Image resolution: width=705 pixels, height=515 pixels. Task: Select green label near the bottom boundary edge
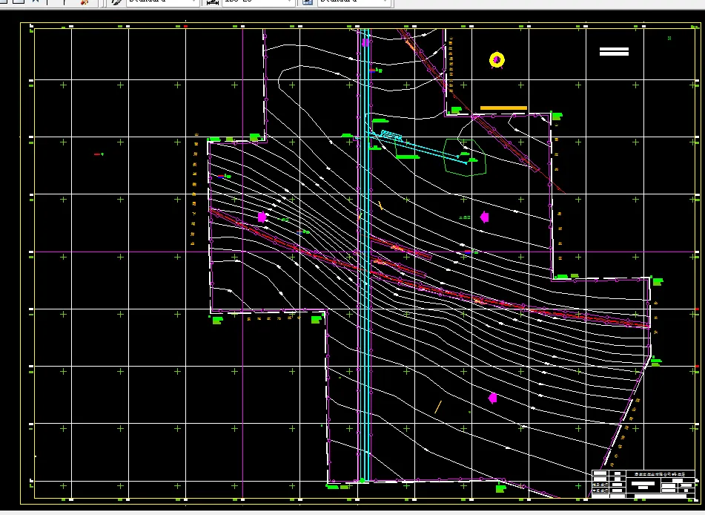[x=500, y=488]
